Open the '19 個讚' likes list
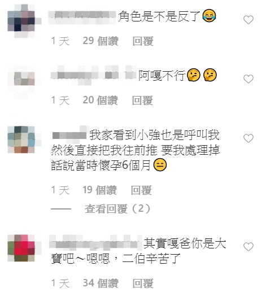 [x=99, y=190]
